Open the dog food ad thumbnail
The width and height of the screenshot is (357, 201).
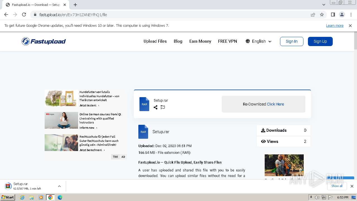point(61,98)
